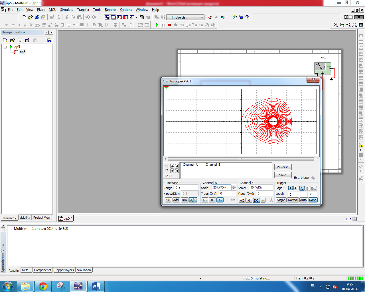Print the circuit
This screenshot has height=292, width=365.
tap(52, 17)
